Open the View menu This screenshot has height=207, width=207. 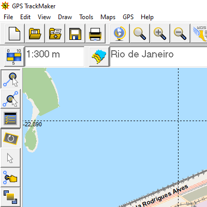[44, 17]
